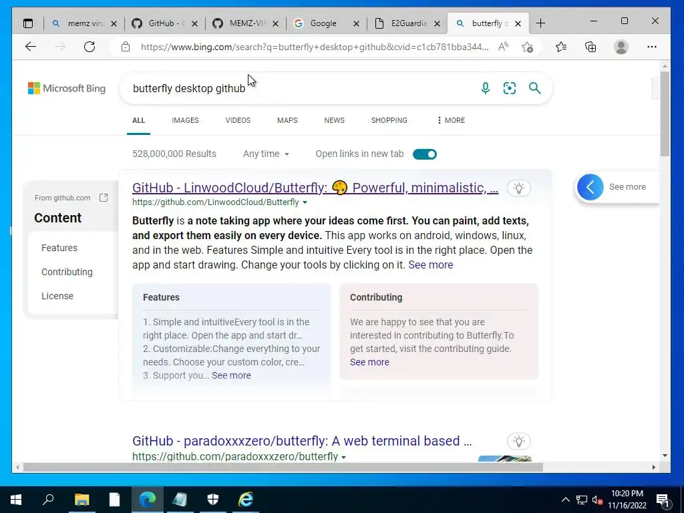Open github.com external link icon
Screen dimensions: 684x513
[104, 198]
